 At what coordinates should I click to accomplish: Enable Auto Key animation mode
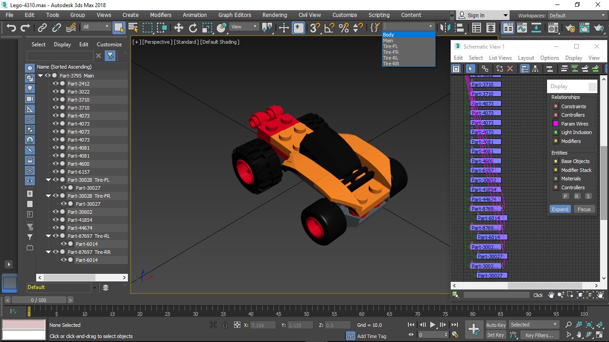(495, 325)
